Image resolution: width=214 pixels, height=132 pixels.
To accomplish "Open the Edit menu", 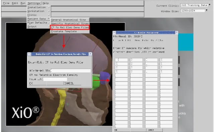I will point(15,3).
